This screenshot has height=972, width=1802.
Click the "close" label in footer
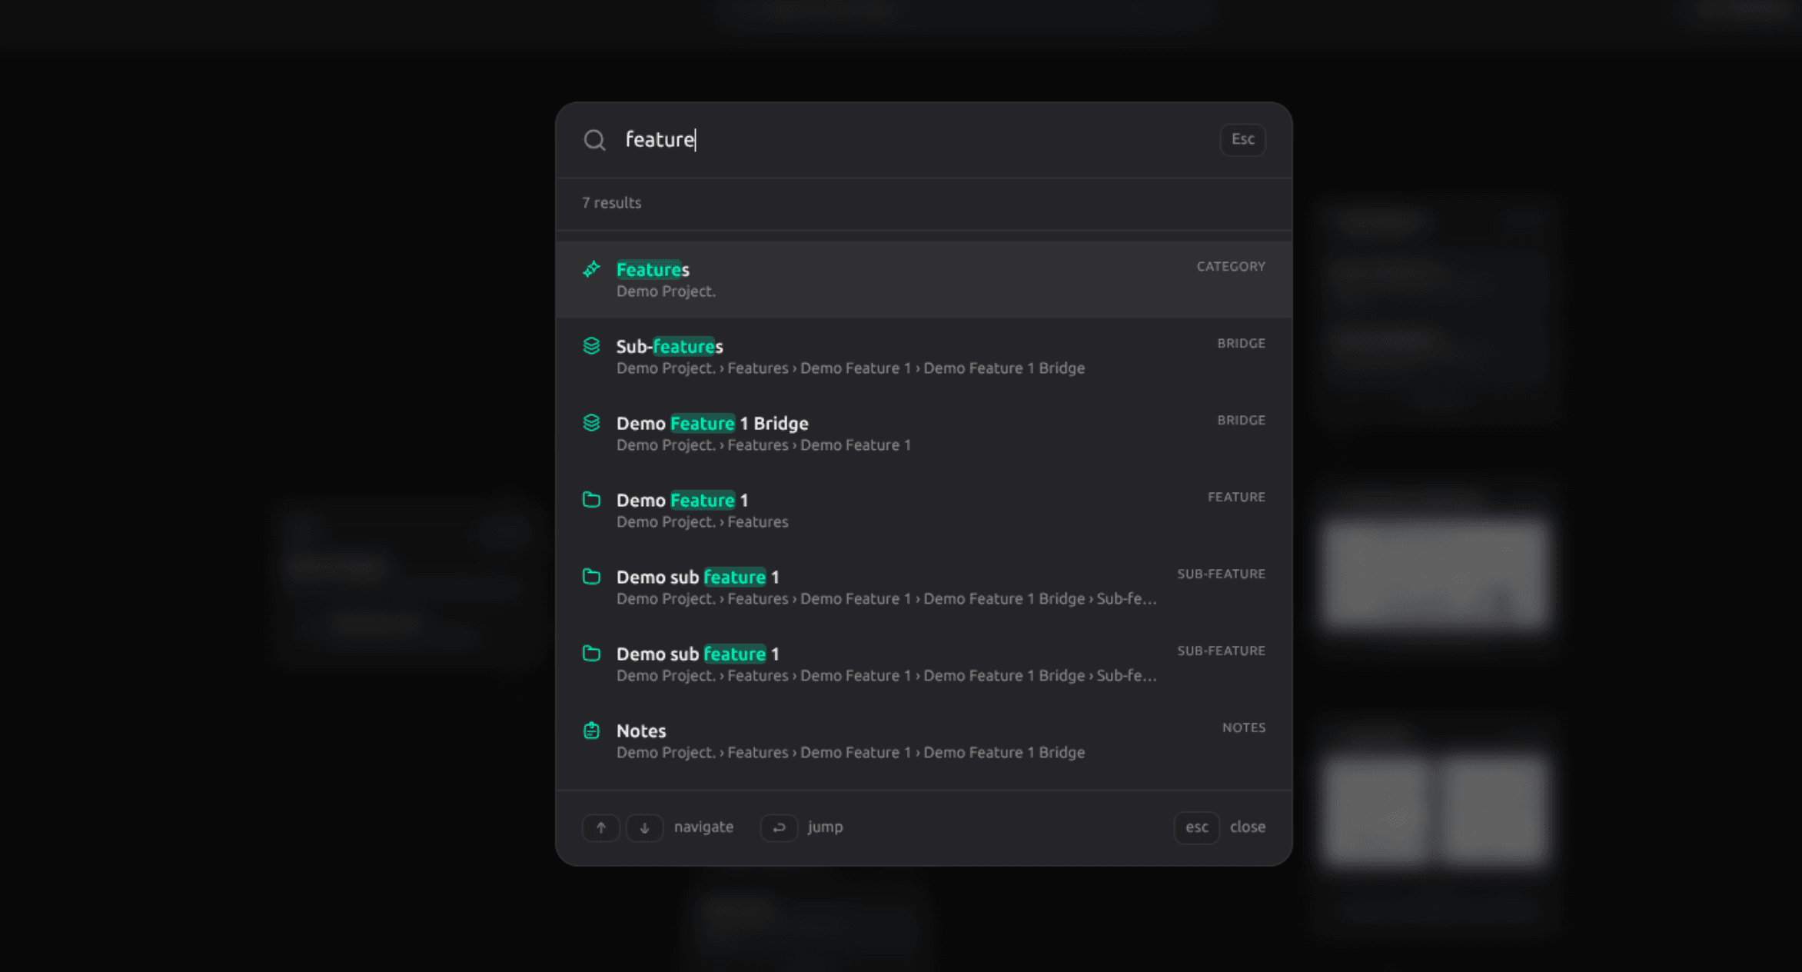tap(1247, 827)
